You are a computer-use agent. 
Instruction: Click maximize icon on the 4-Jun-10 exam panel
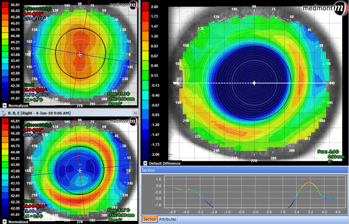(x=135, y=113)
